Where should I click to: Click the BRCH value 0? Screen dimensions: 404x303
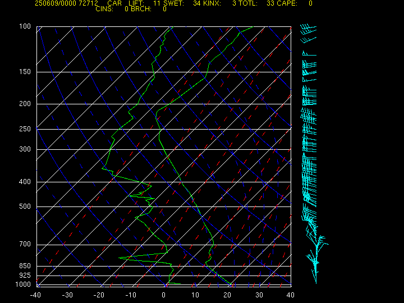[164, 9]
